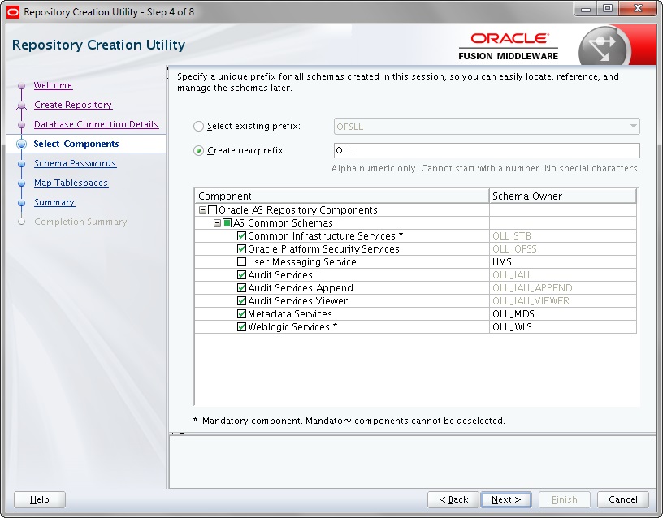
Task: Toggle the Weblogic Services checkbox
Action: click(241, 327)
